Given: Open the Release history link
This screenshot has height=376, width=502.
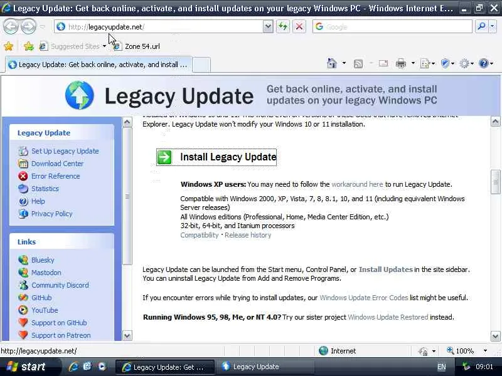Looking at the screenshot, I should click(248, 235).
